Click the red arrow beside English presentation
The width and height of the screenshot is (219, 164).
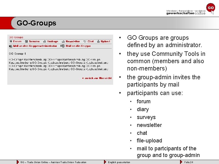pyautogui.click(x=105, y=162)
